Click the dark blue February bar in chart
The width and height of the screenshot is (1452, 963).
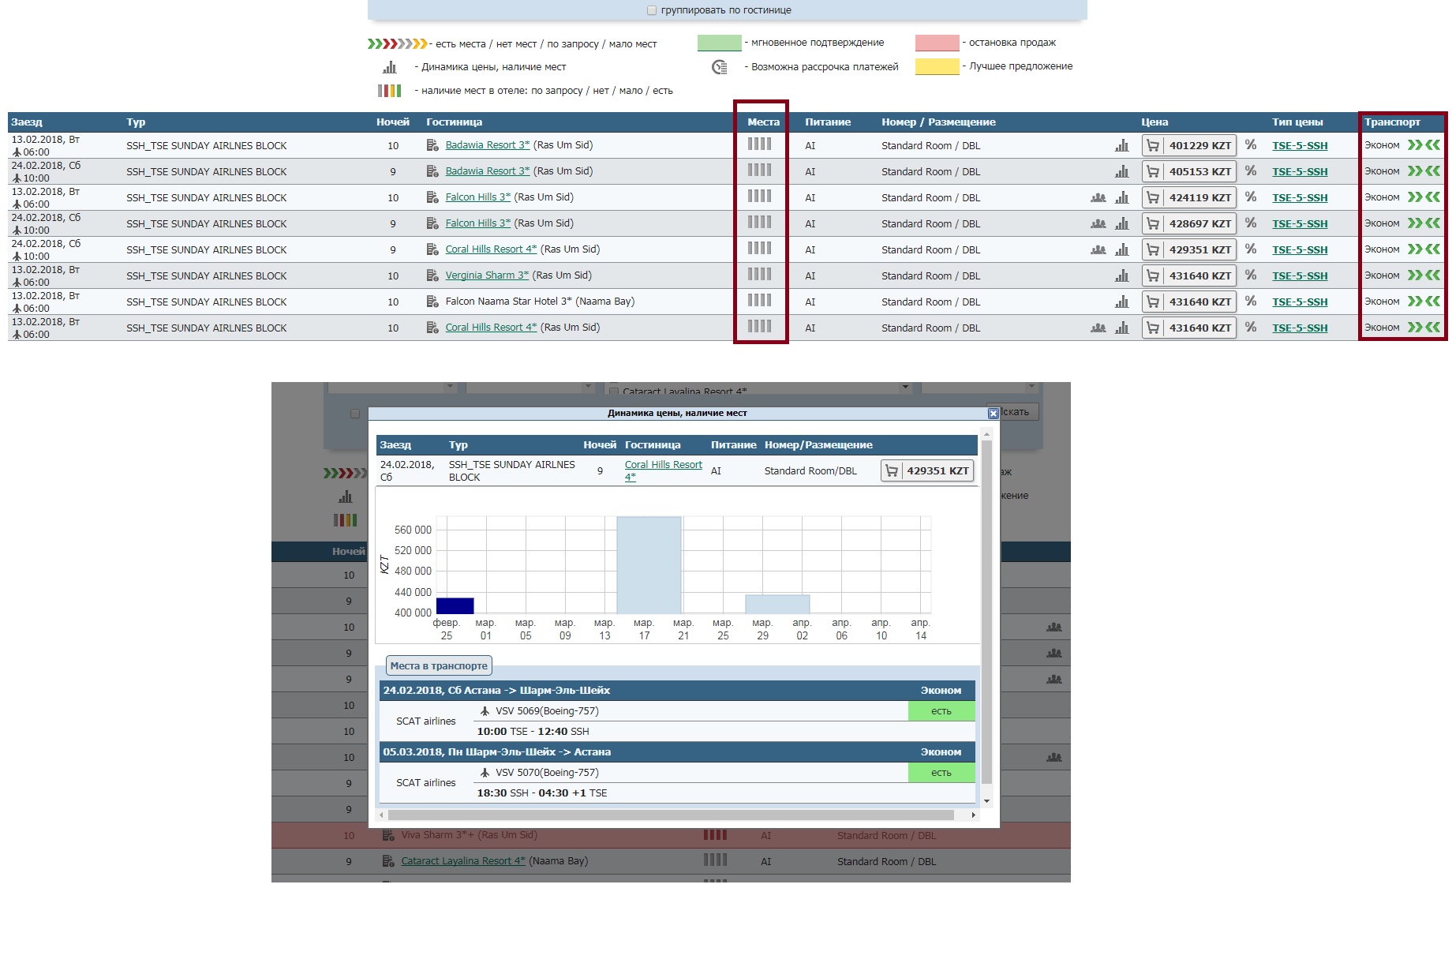pos(455,605)
